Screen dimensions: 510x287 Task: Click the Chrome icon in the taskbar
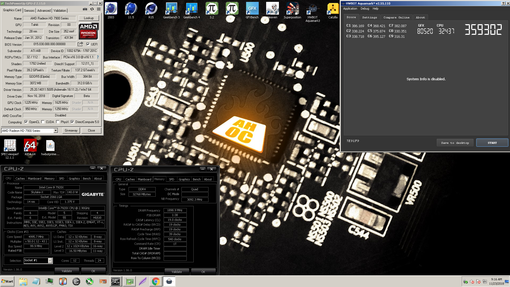(156, 281)
